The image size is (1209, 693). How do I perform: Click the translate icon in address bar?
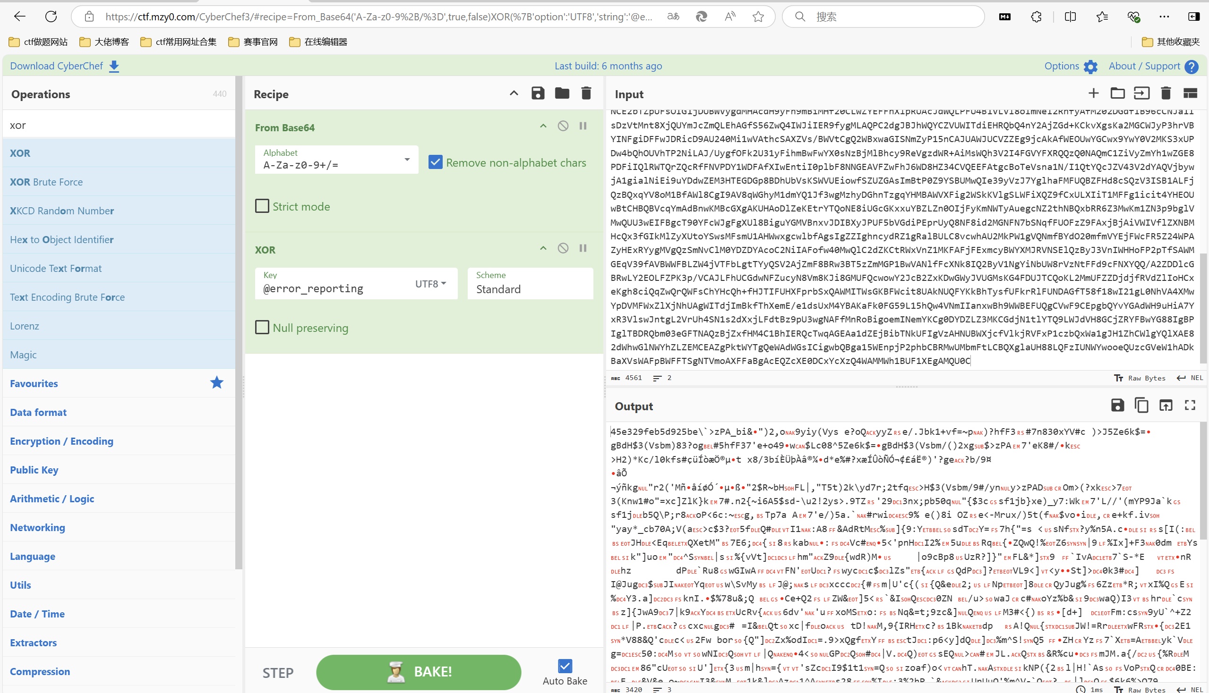(x=673, y=17)
